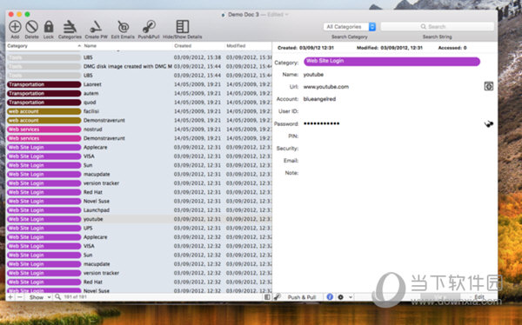
Task: Click the gear icon in bottom bar
Action: tap(340, 297)
